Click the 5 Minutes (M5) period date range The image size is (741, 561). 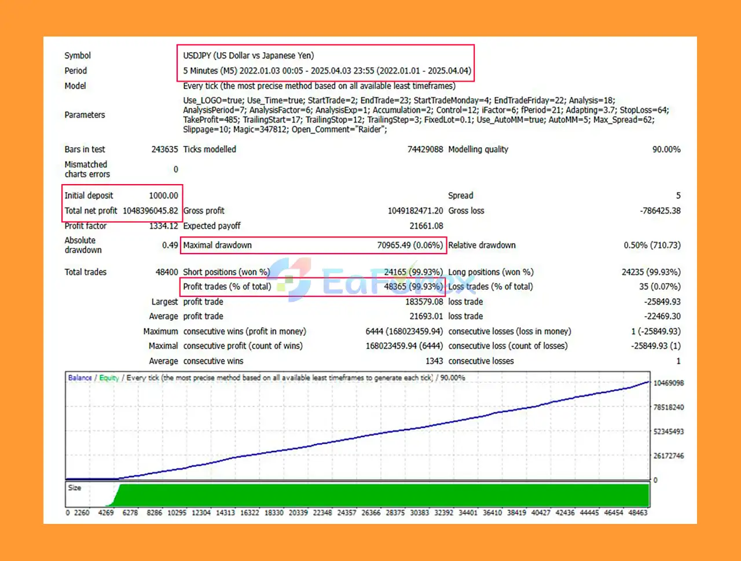(327, 71)
